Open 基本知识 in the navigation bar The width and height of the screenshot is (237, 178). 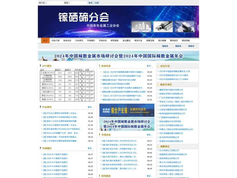[x=174, y=41]
